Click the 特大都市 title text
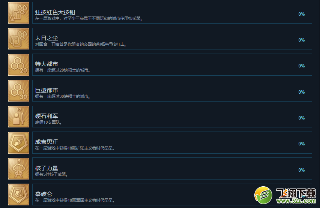Viewport: 320px width, 208px height. tap(47, 64)
